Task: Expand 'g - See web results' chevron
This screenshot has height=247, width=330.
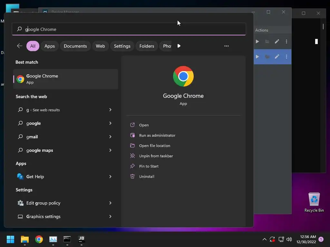Action: (x=110, y=110)
